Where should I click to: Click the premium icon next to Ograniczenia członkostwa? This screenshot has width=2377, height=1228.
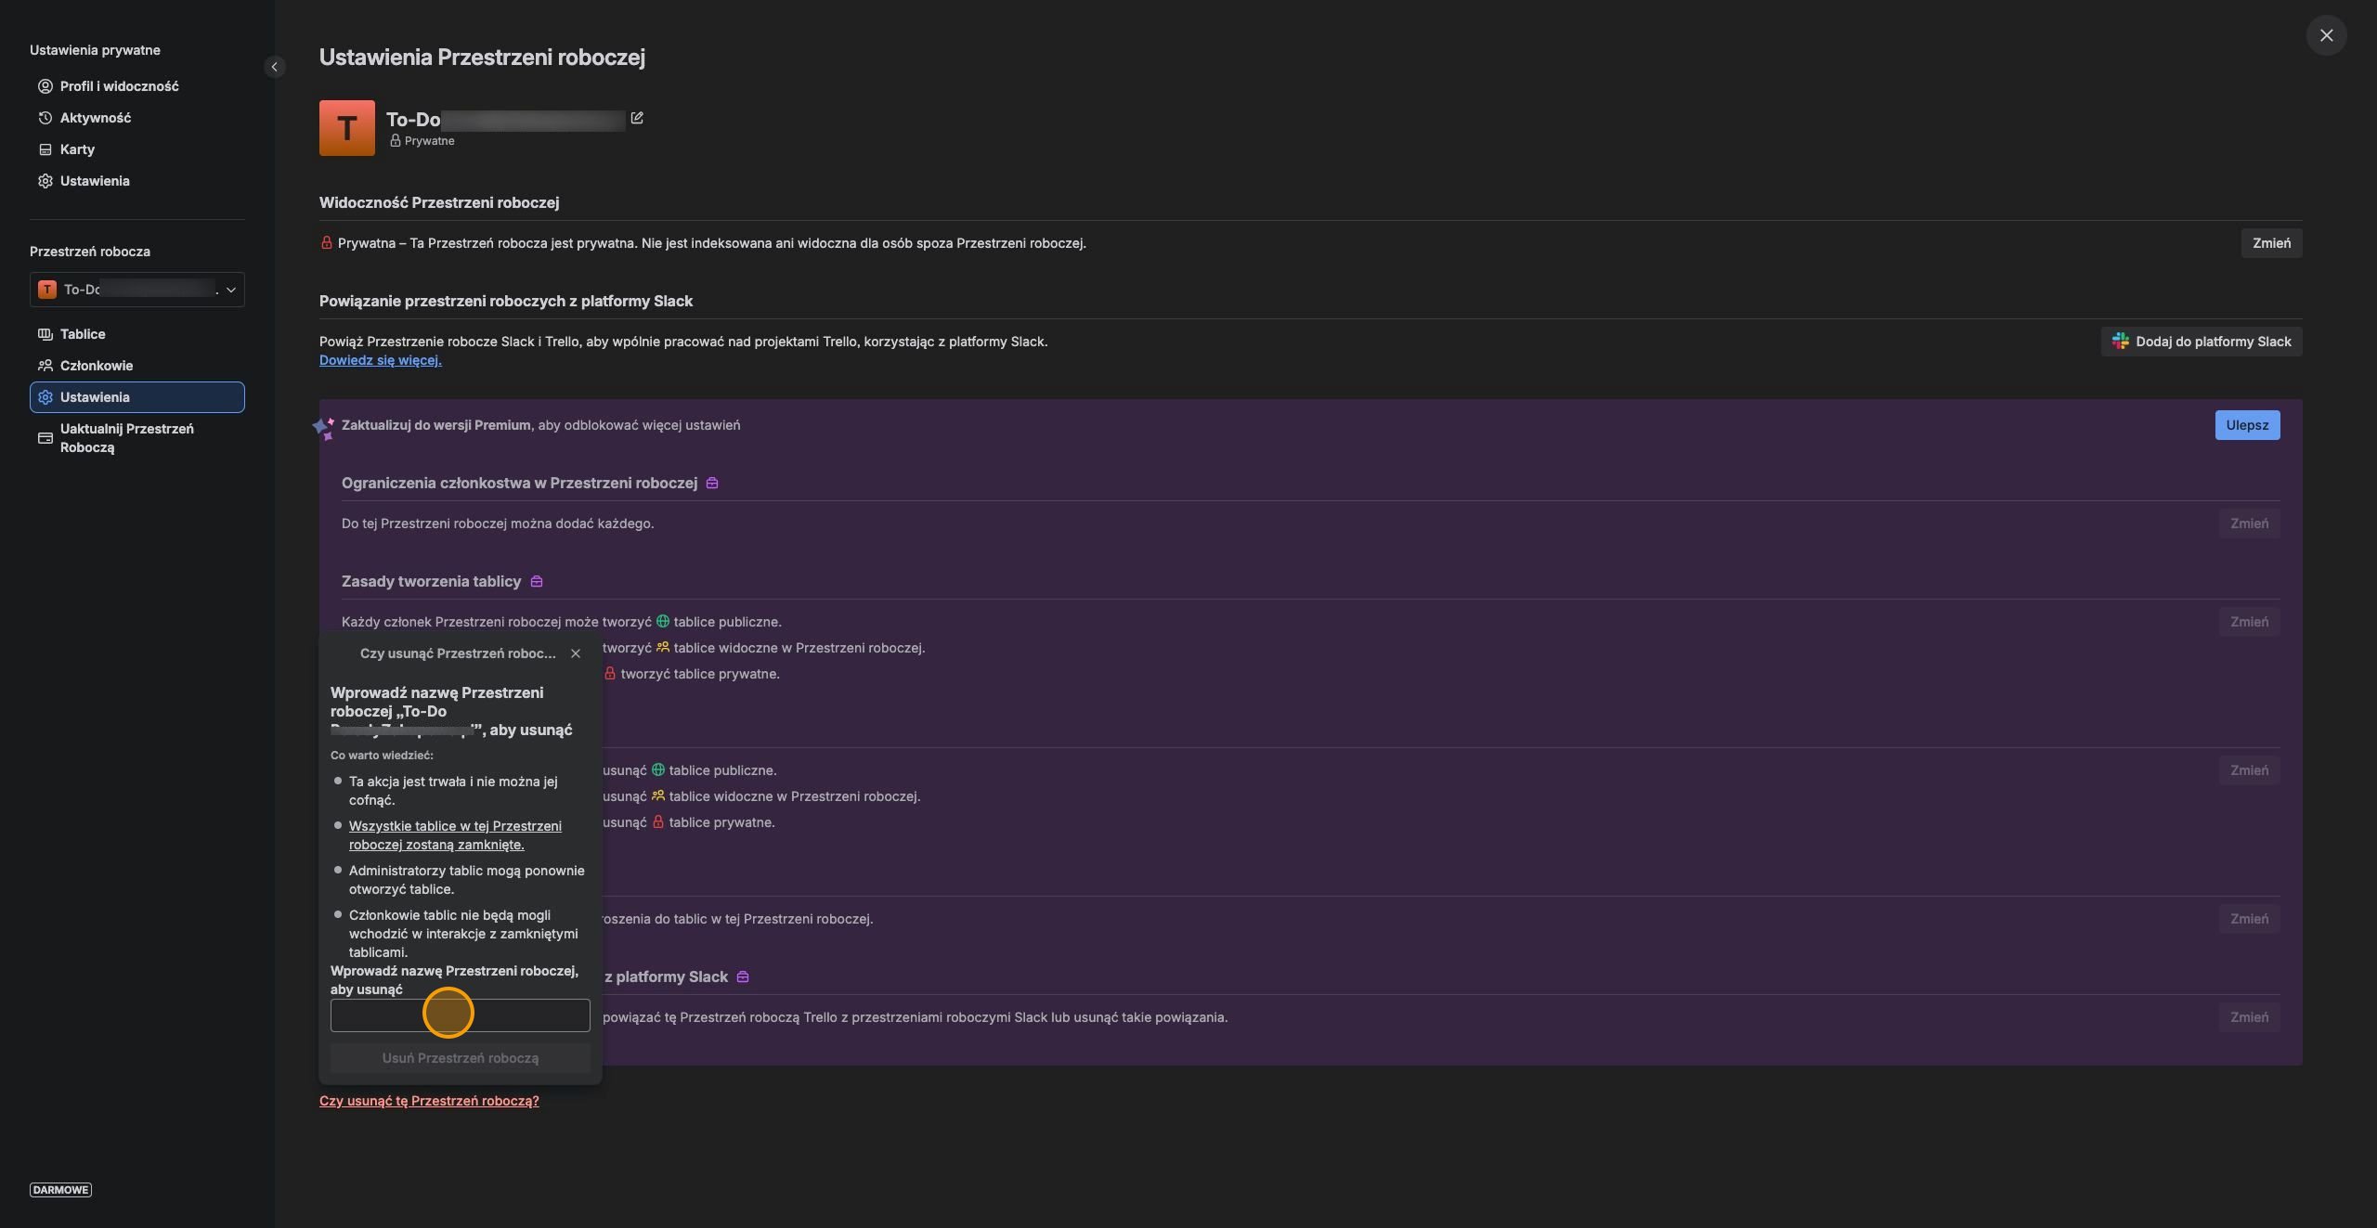point(712,484)
